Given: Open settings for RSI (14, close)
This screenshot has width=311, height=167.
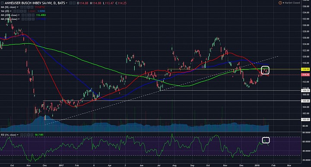Looking at the screenshot, I should pos(25,135).
